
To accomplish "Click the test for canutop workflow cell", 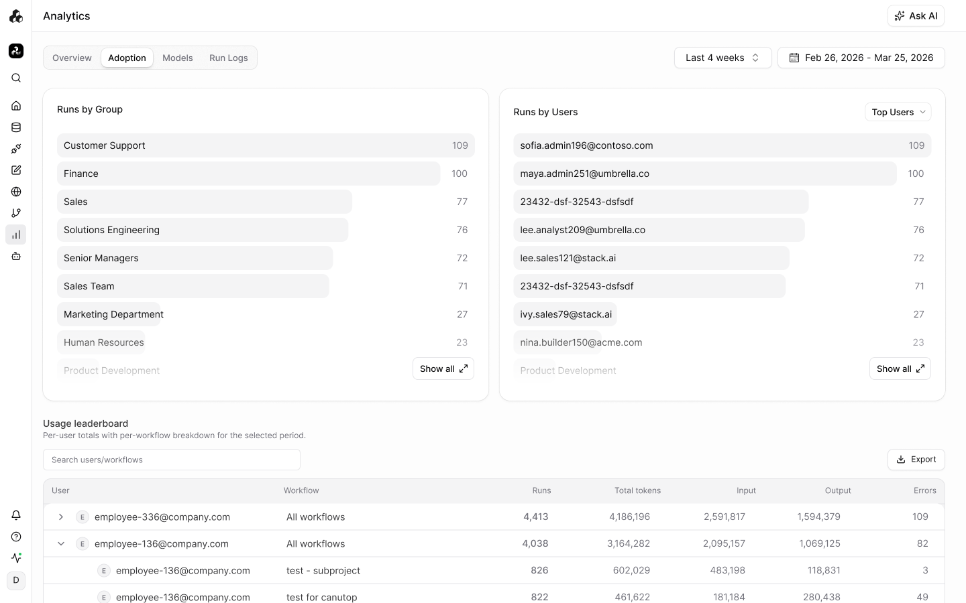I will [x=322, y=597].
